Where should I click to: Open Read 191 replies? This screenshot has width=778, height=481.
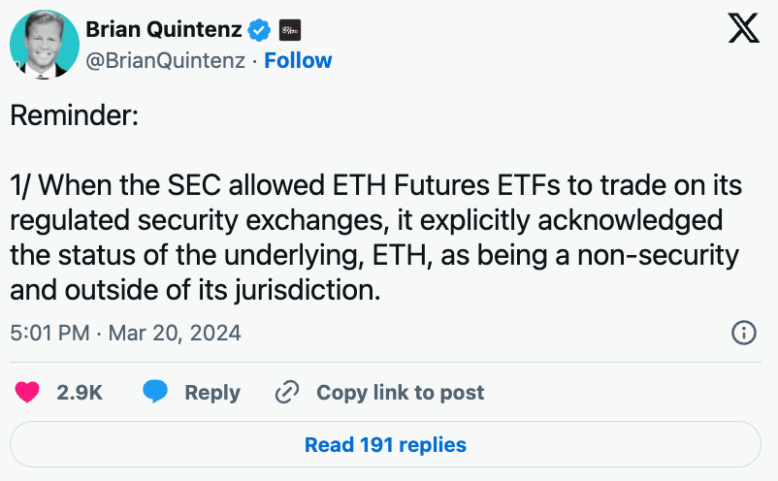(x=385, y=445)
